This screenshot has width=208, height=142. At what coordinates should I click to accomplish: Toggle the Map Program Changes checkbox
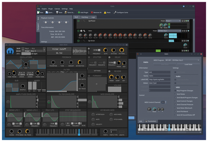point(175,90)
